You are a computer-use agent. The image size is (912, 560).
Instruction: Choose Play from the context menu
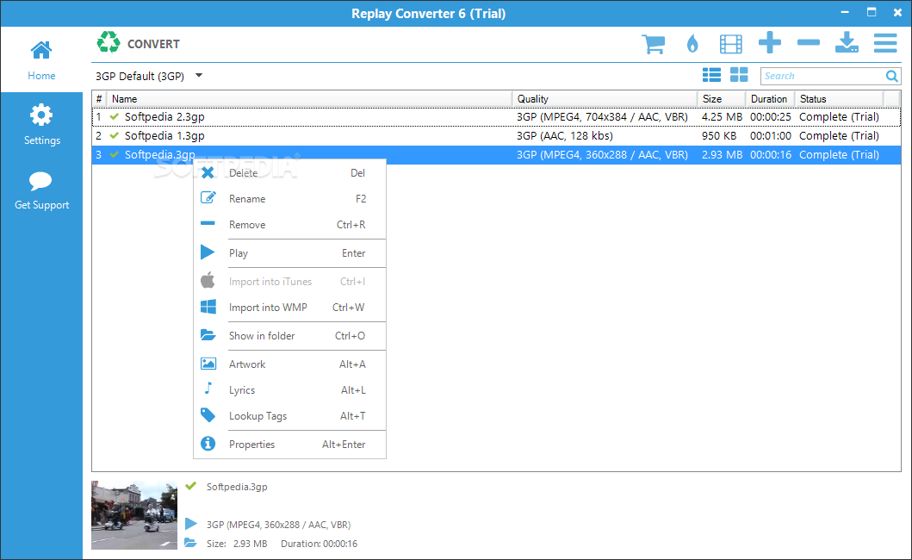(x=289, y=253)
